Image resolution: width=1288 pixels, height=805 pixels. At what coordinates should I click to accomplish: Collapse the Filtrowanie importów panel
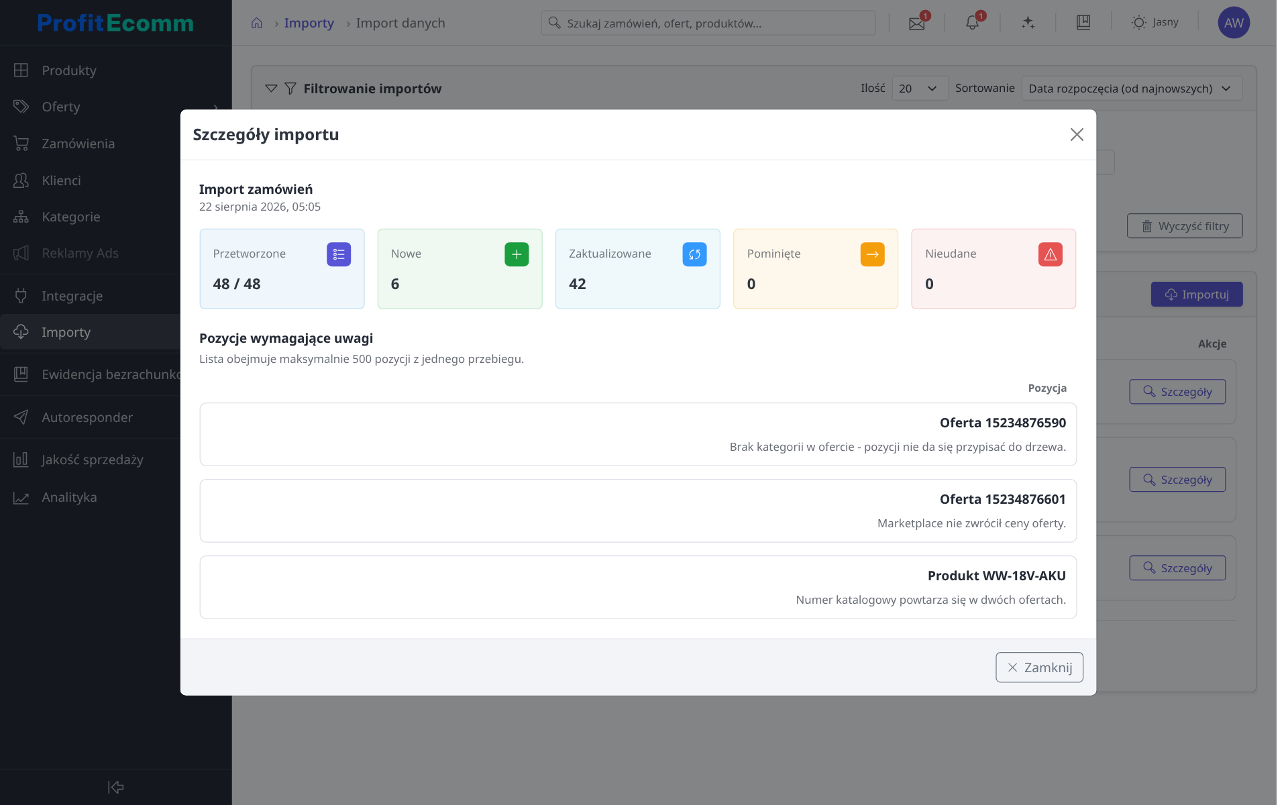click(x=271, y=89)
